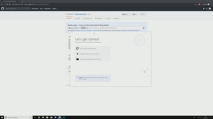The image size is (213, 119).
Task: Open a new browser tab
Action: [x=22, y=1]
